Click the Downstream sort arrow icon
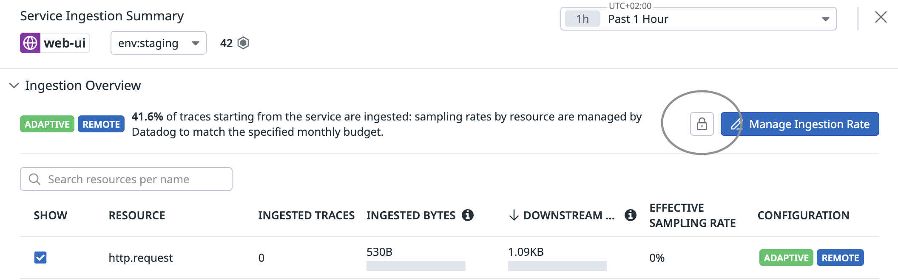The width and height of the screenshot is (898, 280). point(514,215)
